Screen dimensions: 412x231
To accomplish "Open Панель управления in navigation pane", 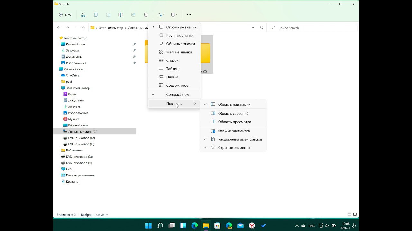I will pos(78,175).
